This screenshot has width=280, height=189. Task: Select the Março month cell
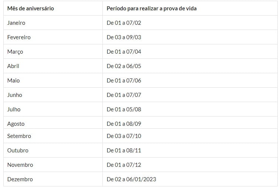tap(15, 51)
